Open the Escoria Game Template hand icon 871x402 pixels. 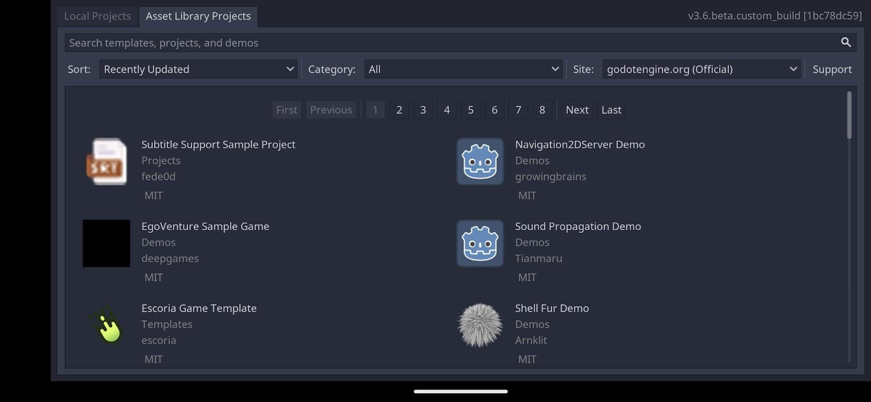[106, 326]
